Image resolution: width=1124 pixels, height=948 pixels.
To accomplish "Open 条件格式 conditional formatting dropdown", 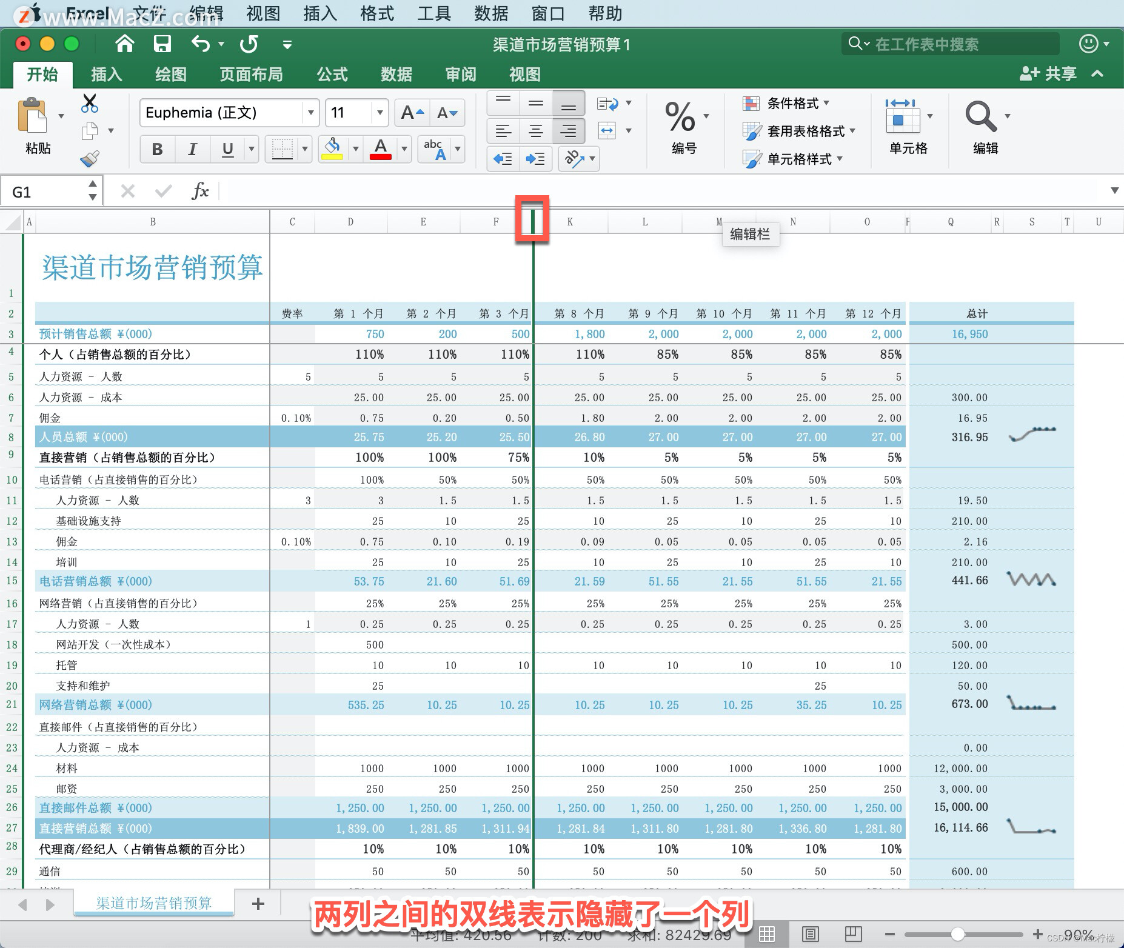I will [786, 104].
